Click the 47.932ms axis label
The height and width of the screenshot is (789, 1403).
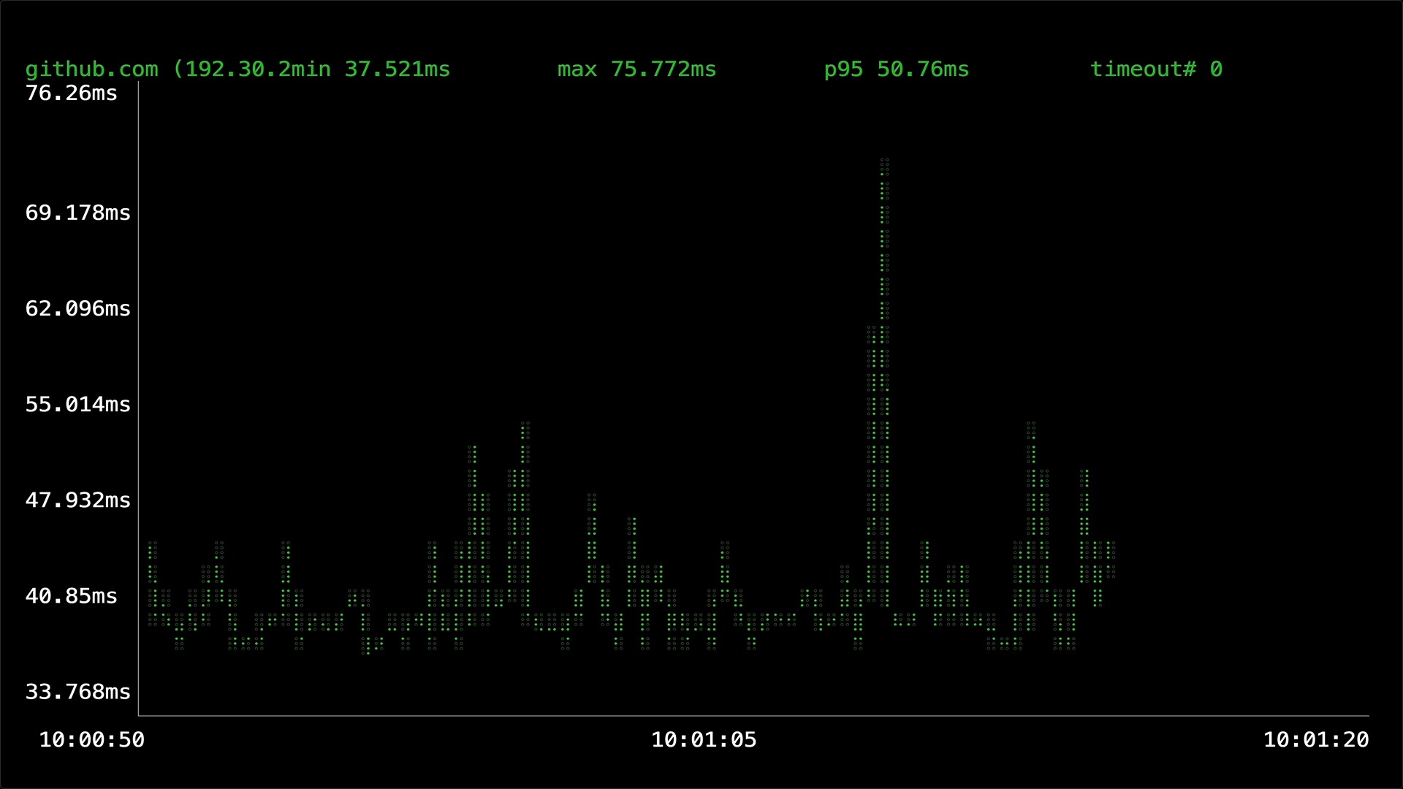(77, 500)
